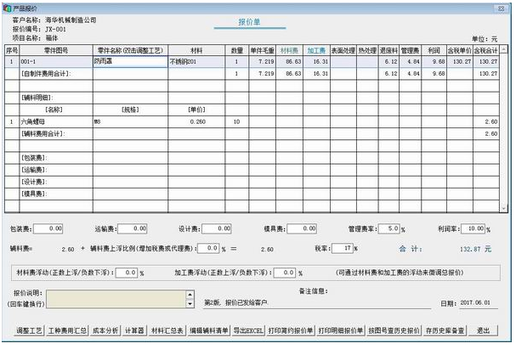
Task: Click the 零件图号 column header
Action: pos(56,50)
